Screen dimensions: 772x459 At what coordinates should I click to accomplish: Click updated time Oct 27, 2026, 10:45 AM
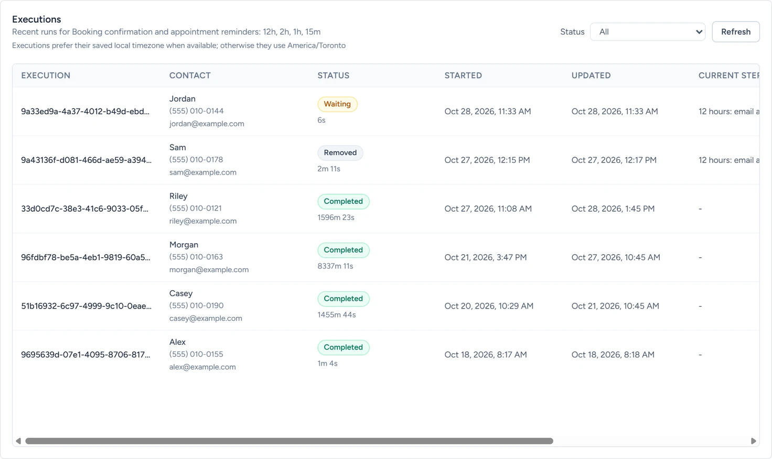tap(616, 258)
